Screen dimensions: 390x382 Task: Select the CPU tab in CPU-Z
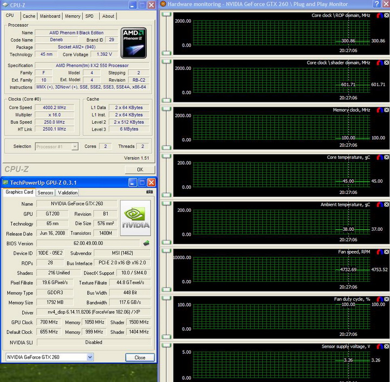10,15
